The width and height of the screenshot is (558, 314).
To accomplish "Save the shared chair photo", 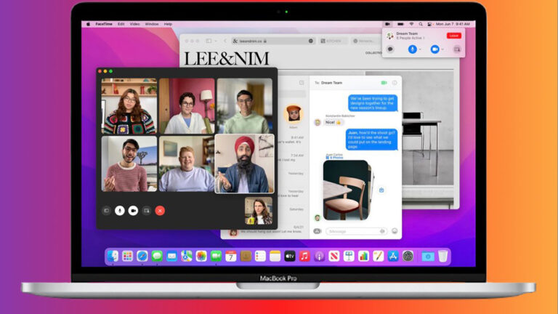I will click(381, 190).
